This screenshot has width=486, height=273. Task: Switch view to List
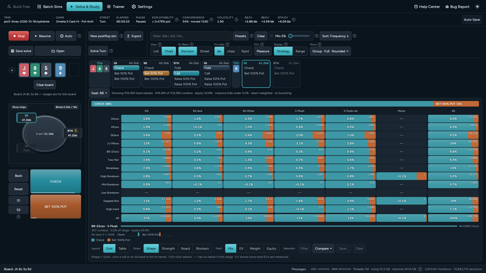(x=156, y=51)
